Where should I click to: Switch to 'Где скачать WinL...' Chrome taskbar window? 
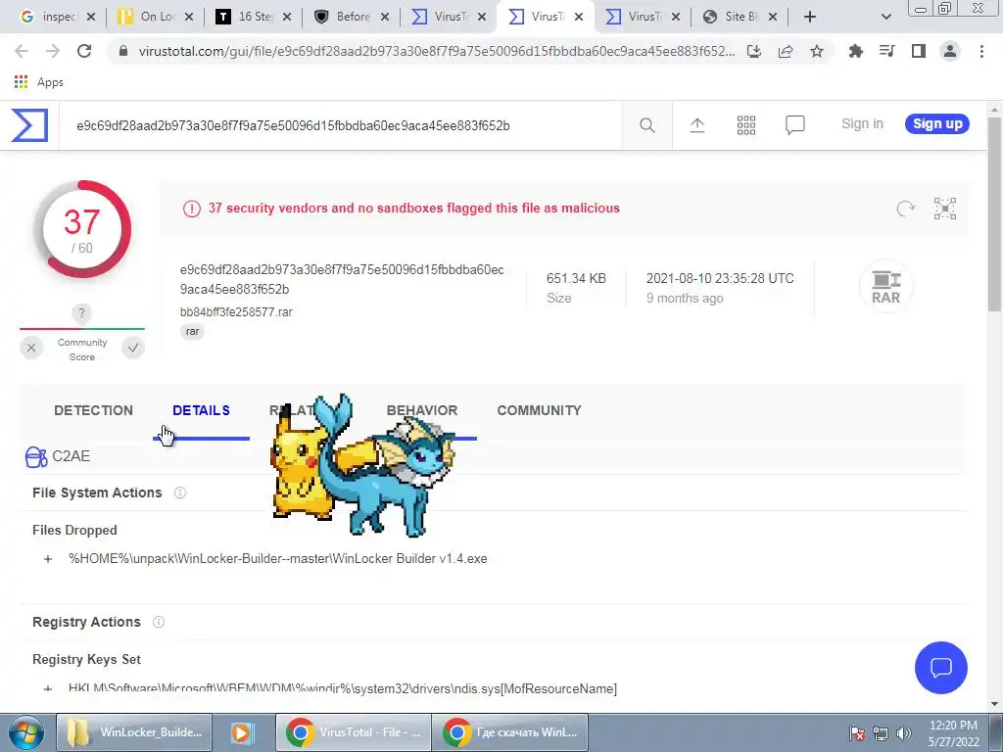tap(509, 732)
